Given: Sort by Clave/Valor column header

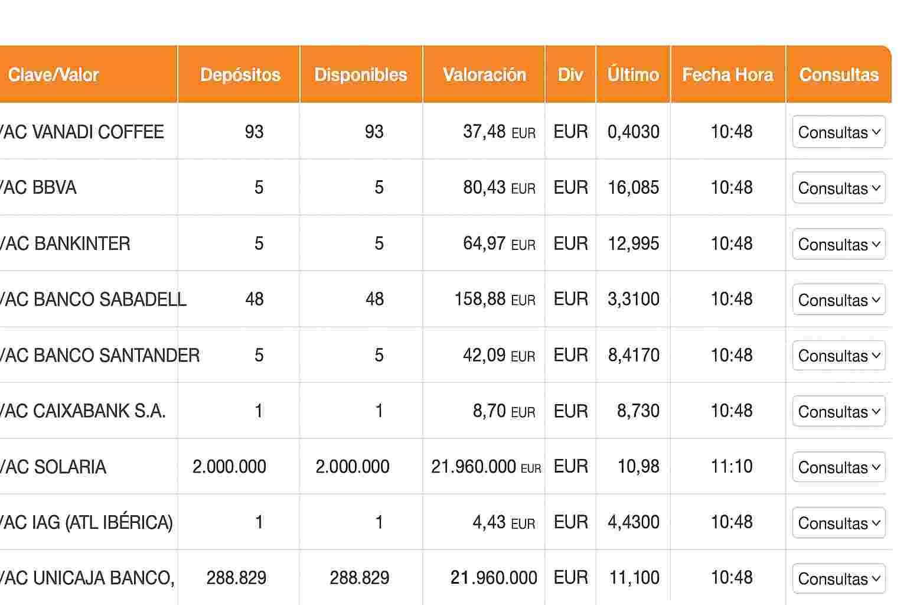Looking at the screenshot, I should coord(53,75).
